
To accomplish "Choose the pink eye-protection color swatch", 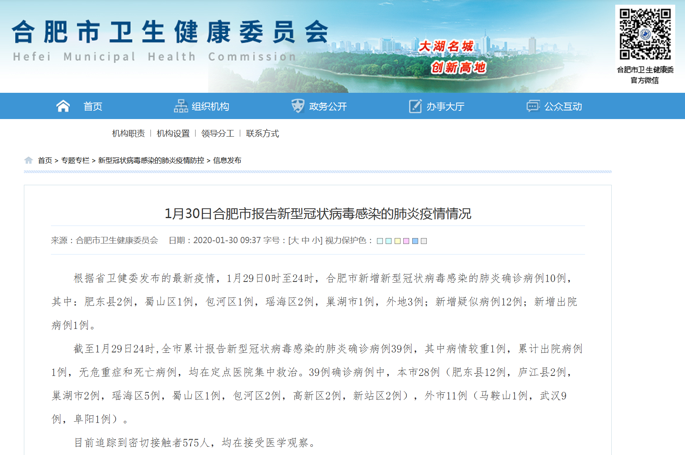I will 406,241.
